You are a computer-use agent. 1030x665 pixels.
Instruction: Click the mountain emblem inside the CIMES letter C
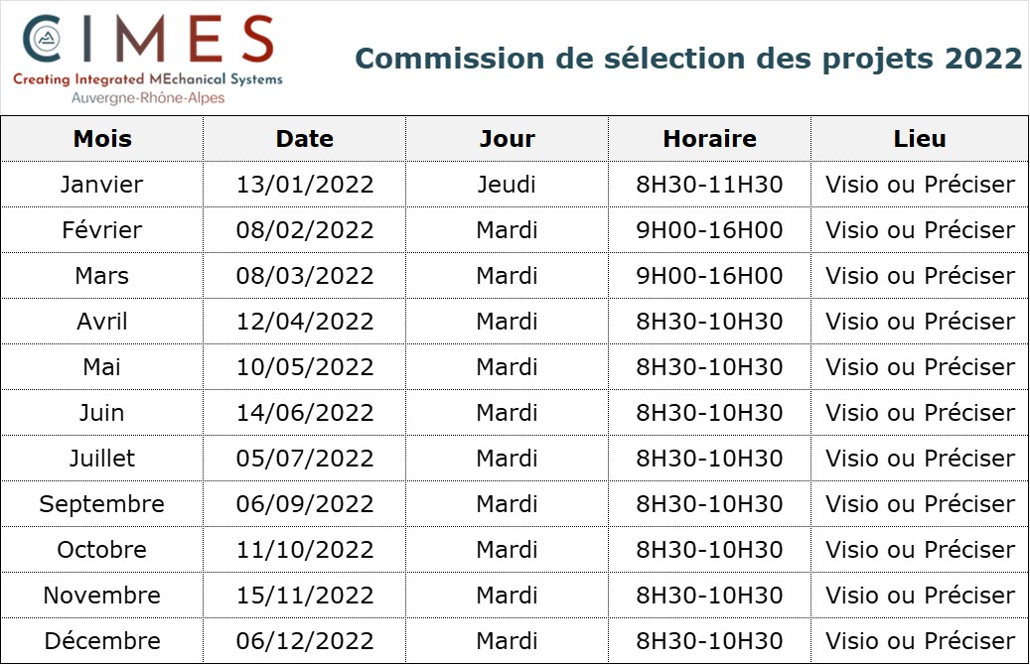tap(44, 40)
